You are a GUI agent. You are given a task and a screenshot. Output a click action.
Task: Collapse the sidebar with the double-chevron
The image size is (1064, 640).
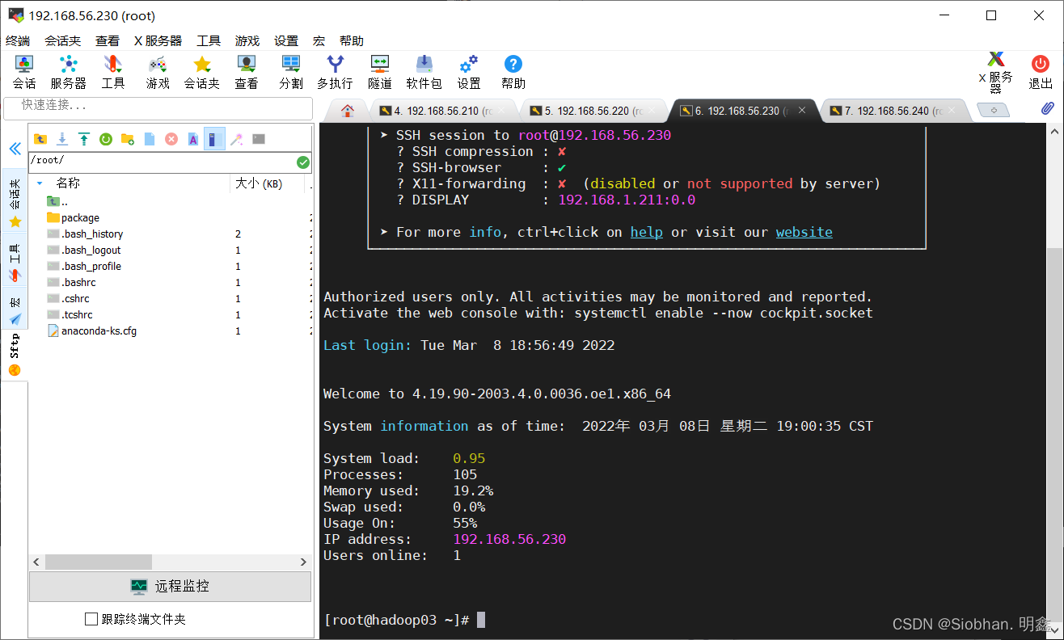15,147
